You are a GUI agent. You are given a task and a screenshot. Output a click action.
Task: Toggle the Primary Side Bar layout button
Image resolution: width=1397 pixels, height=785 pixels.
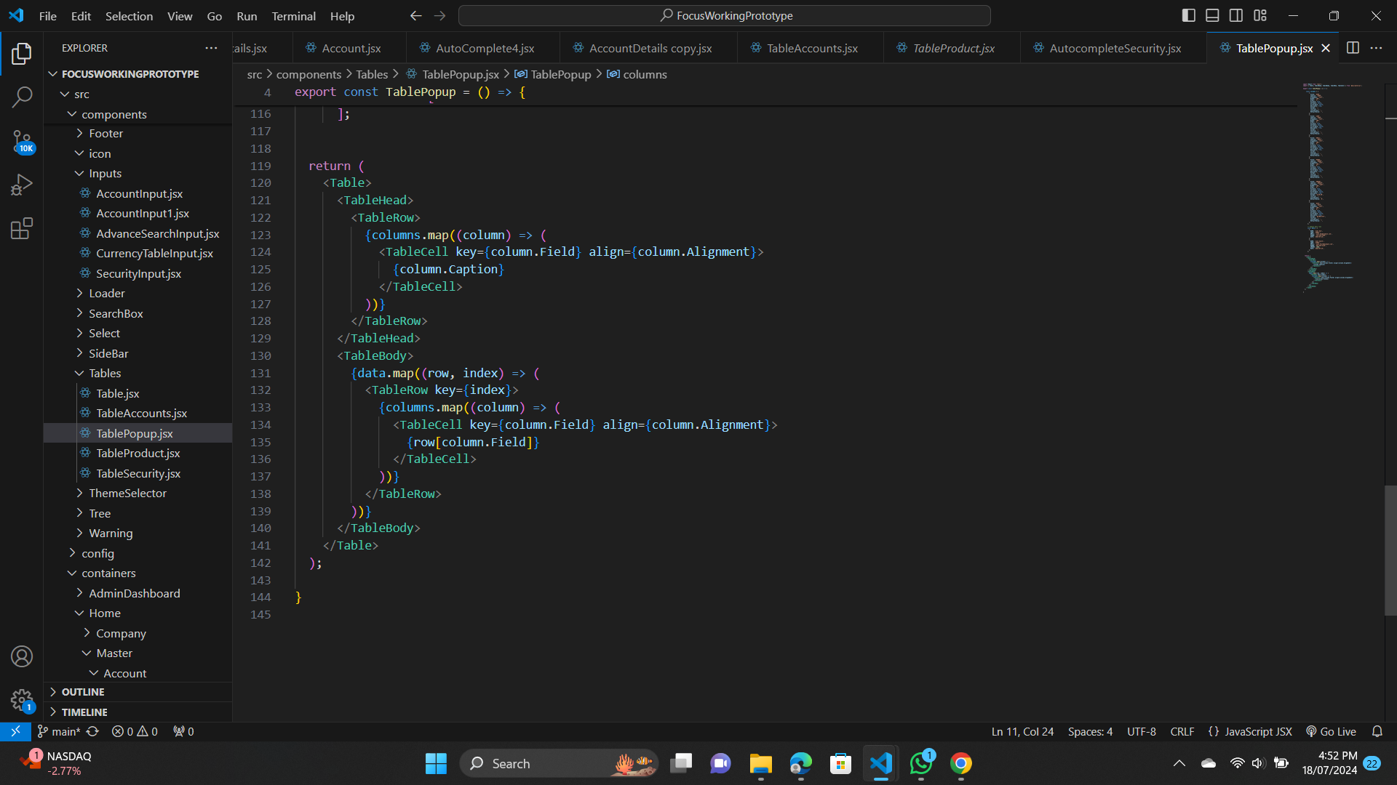click(1188, 15)
